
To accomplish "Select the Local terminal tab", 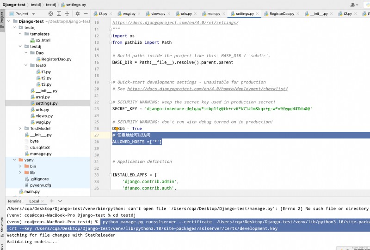I will point(34,201).
